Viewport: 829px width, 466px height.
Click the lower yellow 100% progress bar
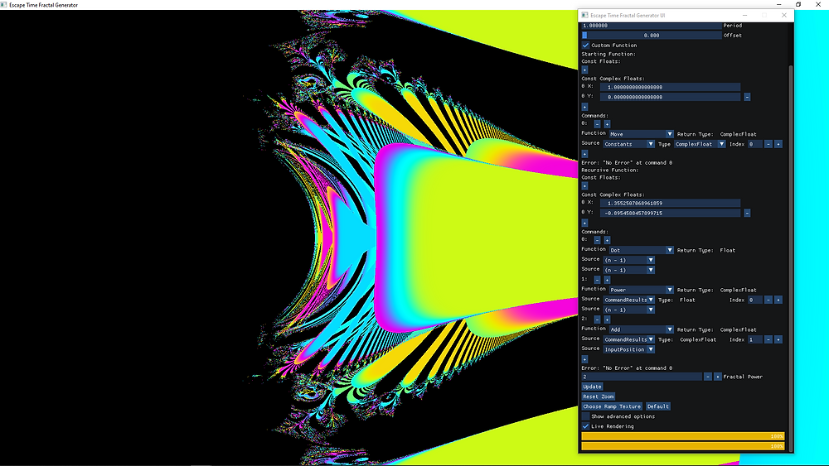(x=683, y=446)
